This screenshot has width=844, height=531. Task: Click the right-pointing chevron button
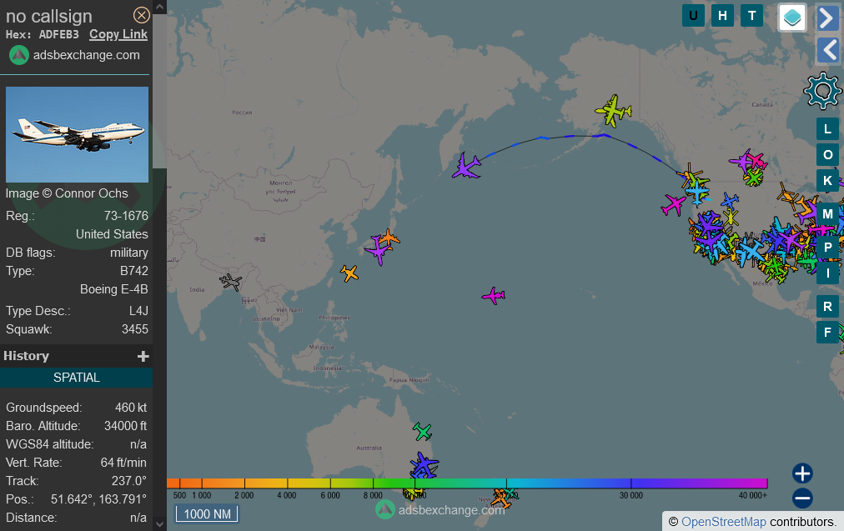point(827,18)
